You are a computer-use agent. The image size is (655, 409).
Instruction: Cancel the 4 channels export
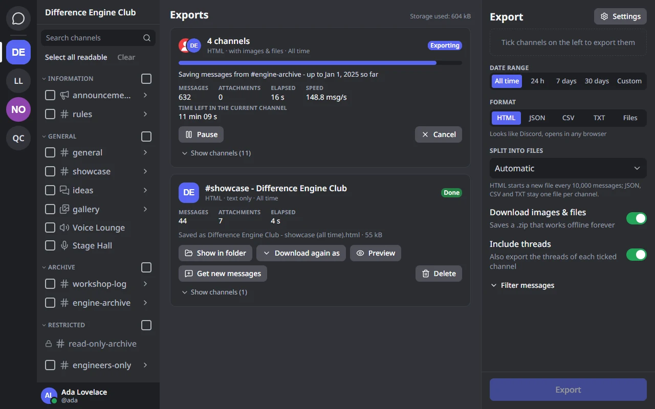439,134
